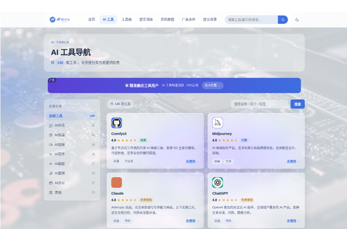Image resolution: width=347 pixels, height=229 pixels.
Task: Click the 免费增值 badge on Claude
Action: [x=146, y=200]
